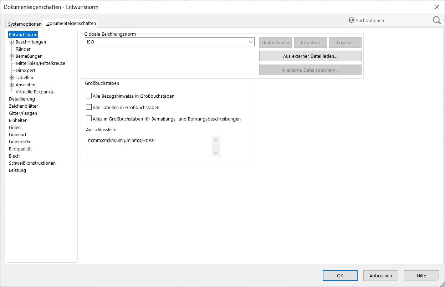Select Gitter/Fangen in the list
445x287 pixels.
click(23, 113)
